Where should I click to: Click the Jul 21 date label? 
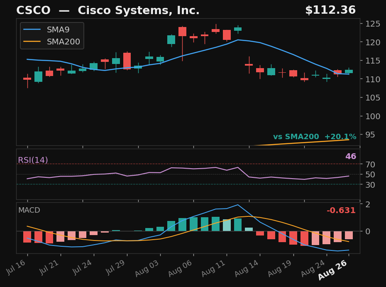49,267
